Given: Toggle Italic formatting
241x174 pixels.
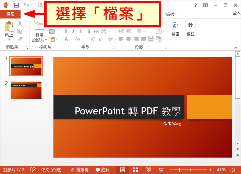Looking at the screenshot, I should [x=73, y=31].
